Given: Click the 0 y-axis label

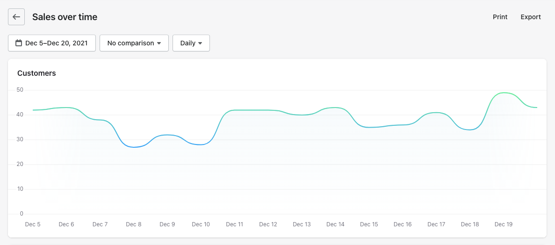Looking at the screenshot, I should click(22, 214).
